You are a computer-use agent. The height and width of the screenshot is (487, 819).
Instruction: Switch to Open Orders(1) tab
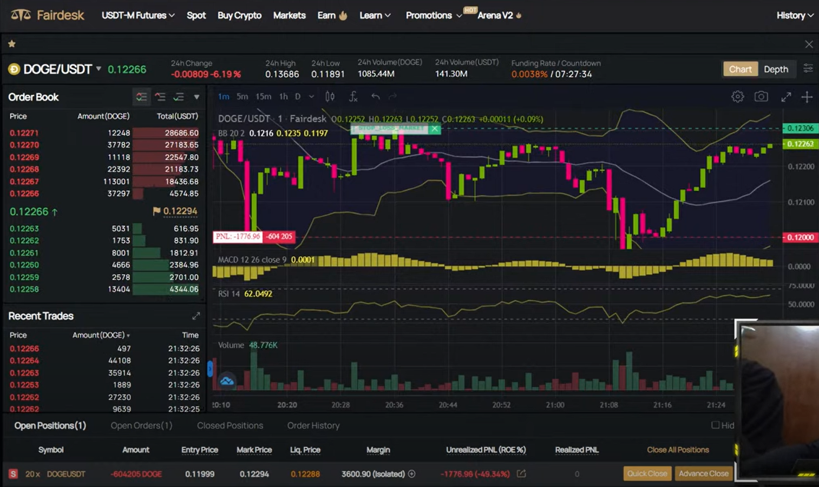(141, 425)
